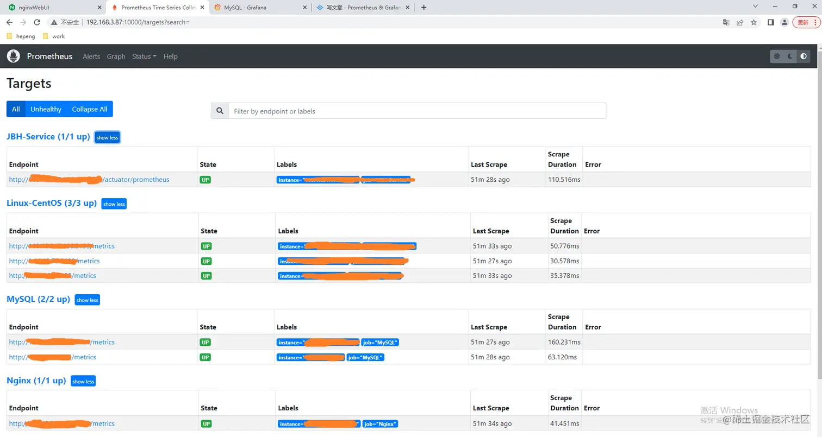Open the browser profile avatar icon
Image resolution: width=822 pixels, height=437 pixels.
[784, 22]
